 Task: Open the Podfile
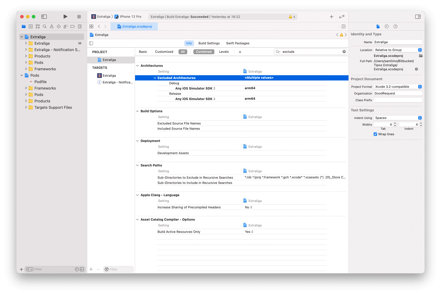pos(40,82)
